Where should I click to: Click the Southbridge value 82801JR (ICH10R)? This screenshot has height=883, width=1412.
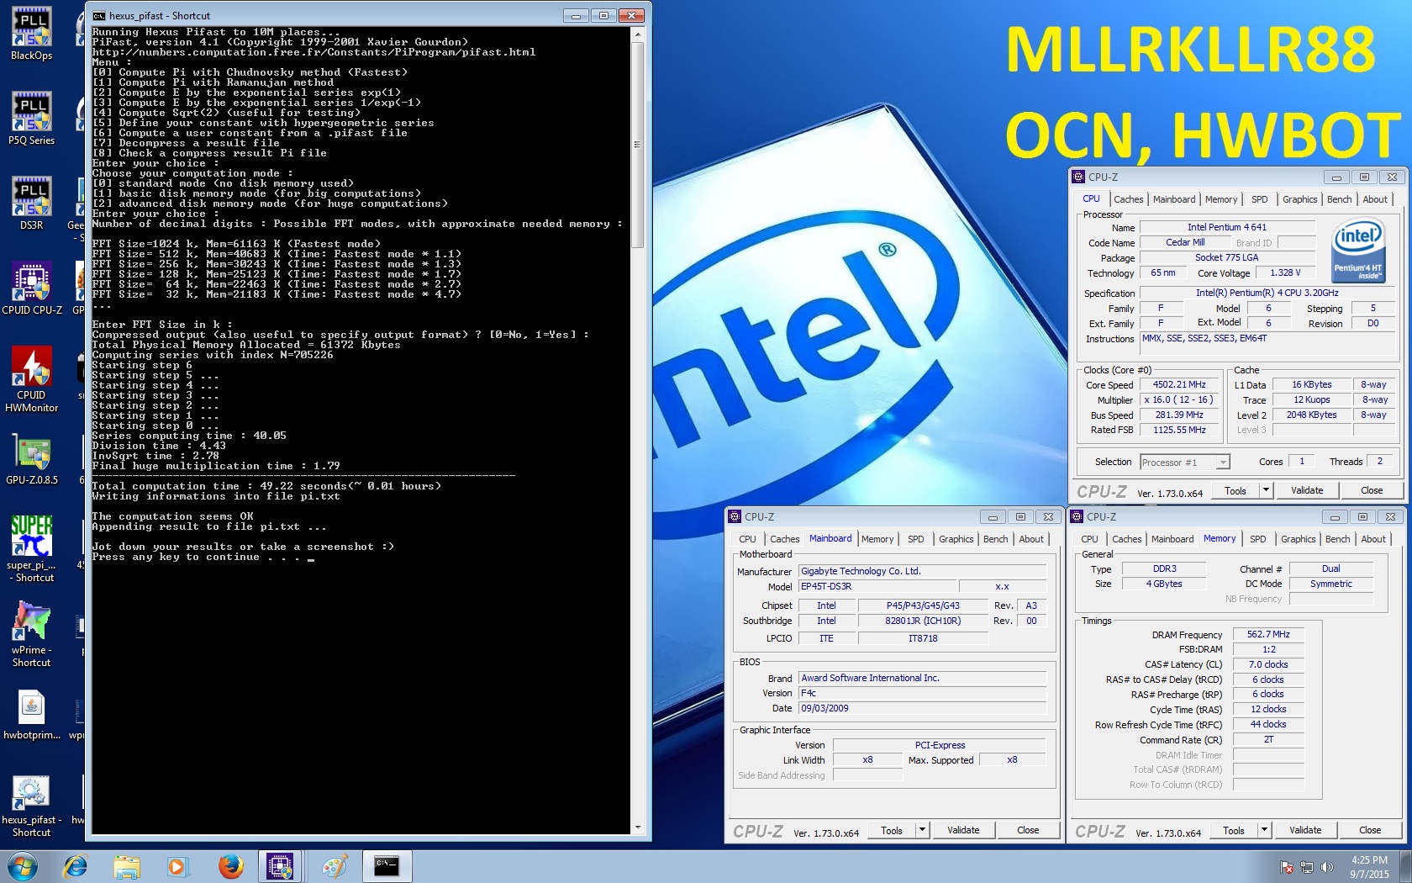[923, 621]
